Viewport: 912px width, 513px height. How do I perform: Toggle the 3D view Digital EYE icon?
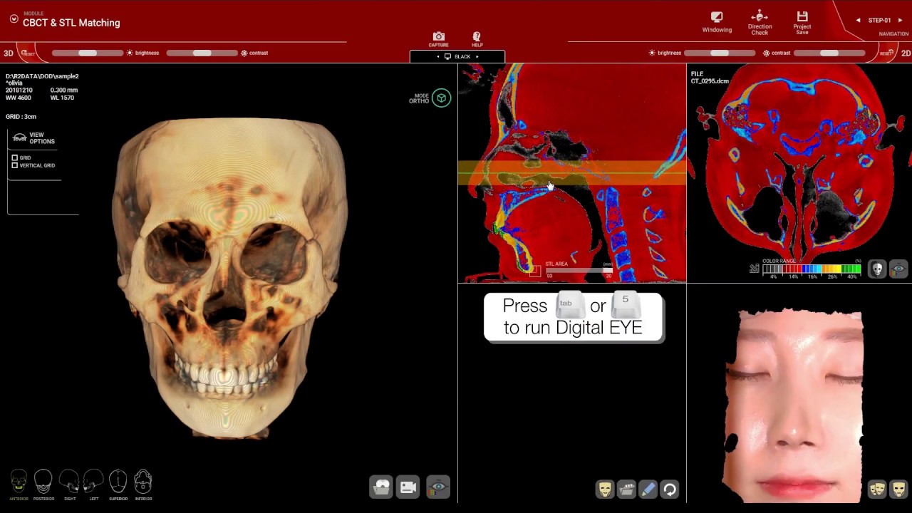click(438, 487)
